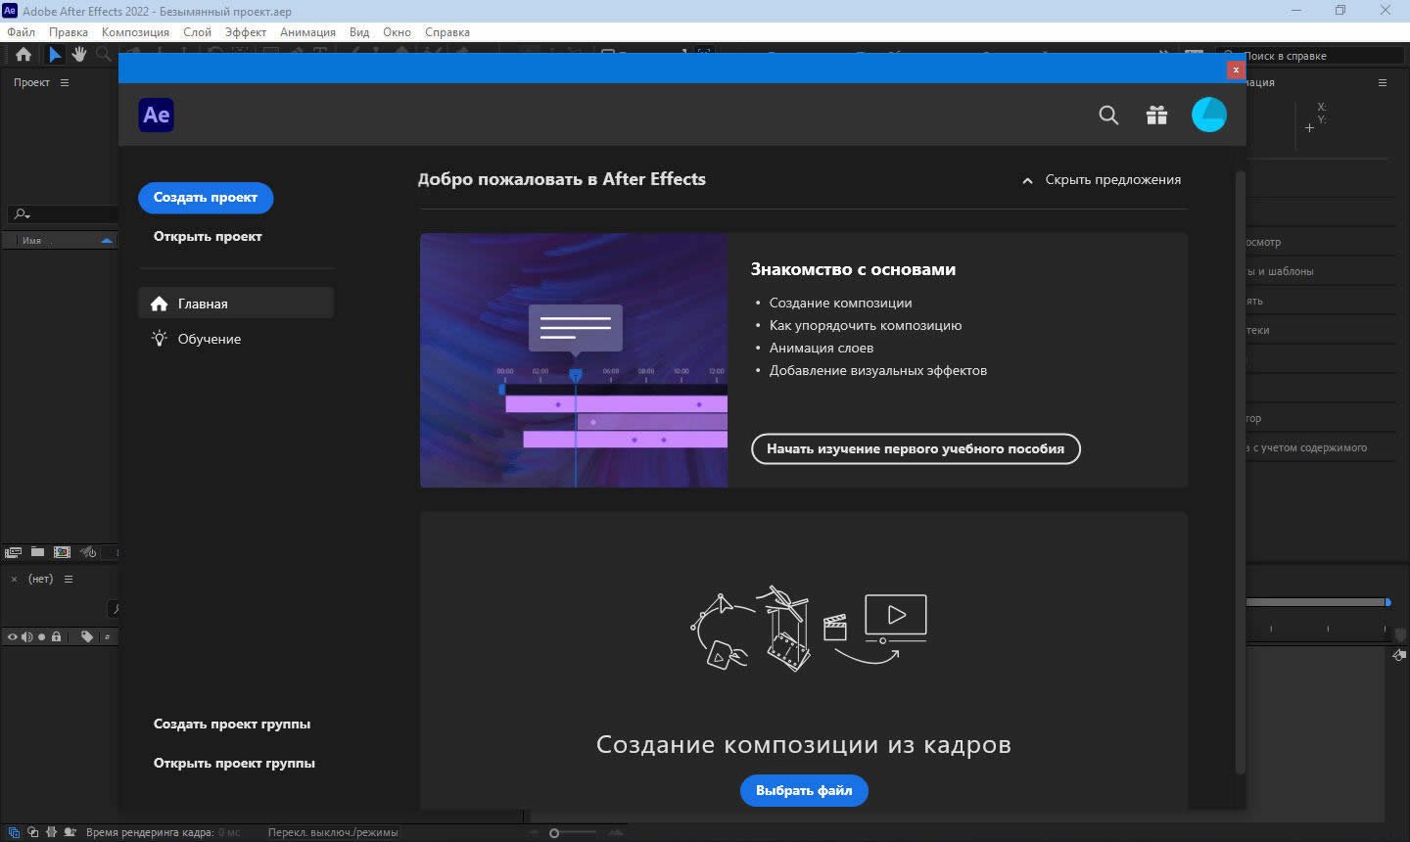Click the new folder icon in Project panel
Screen dimensions: 1410x842
point(37,552)
